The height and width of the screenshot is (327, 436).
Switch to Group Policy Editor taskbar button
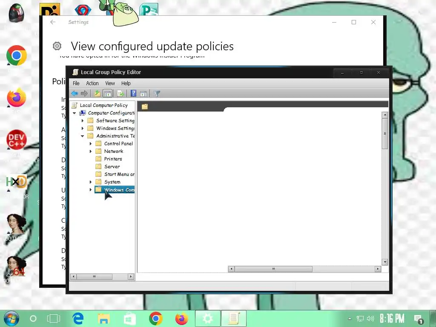click(234, 318)
